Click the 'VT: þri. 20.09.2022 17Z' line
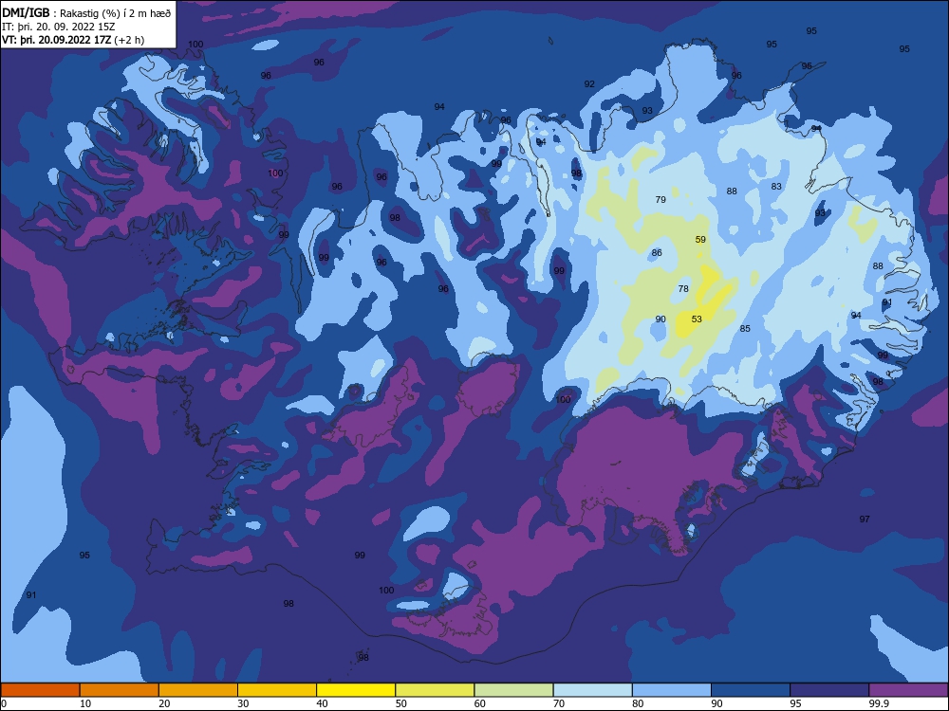This screenshot has width=949, height=711. (56, 40)
